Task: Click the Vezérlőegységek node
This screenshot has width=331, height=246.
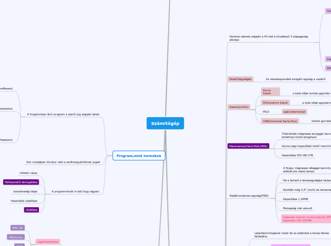Action: pos(240,79)
